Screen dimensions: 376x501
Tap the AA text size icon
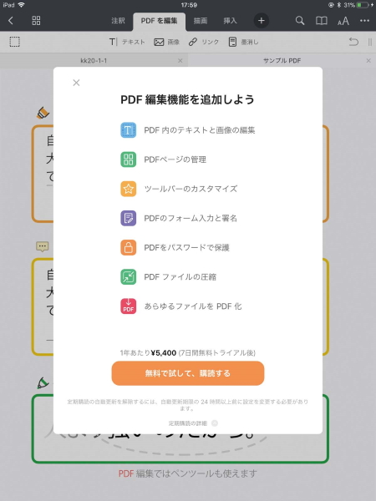coord(343,21)
